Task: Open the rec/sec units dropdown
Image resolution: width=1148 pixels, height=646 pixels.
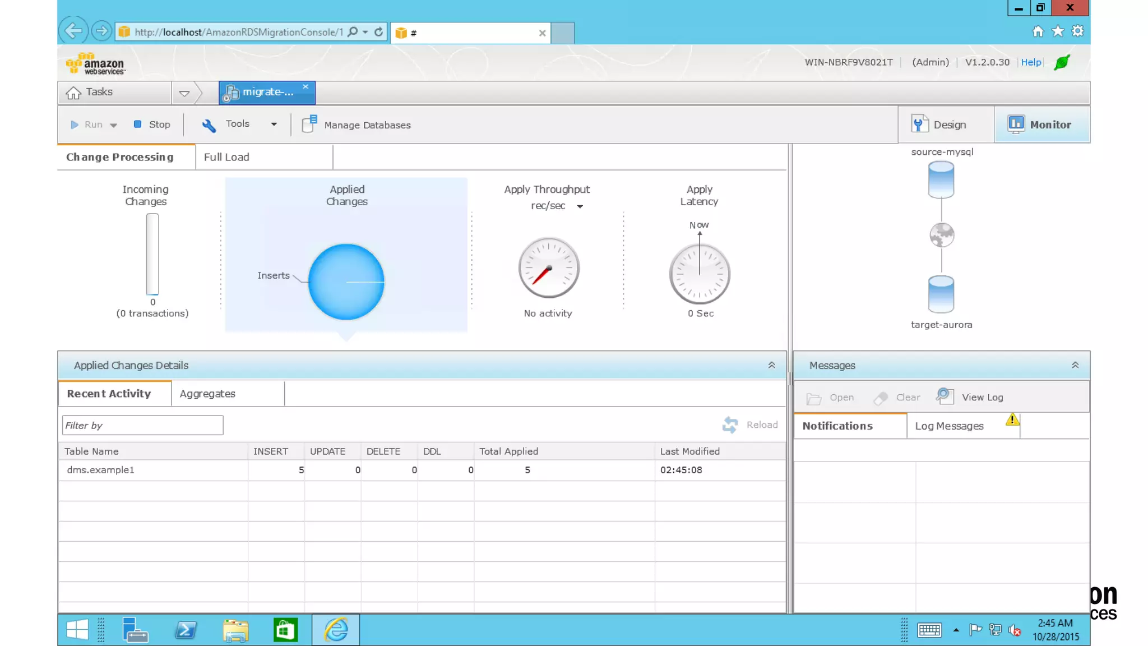Action: coord(580,206)
